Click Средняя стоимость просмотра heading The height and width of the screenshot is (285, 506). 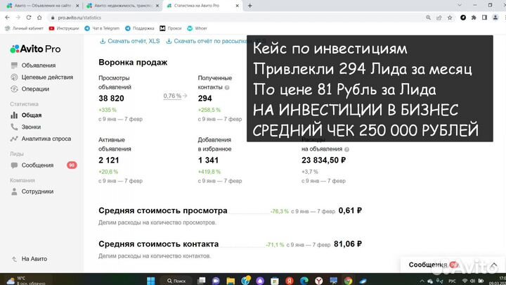click(163, 210)
